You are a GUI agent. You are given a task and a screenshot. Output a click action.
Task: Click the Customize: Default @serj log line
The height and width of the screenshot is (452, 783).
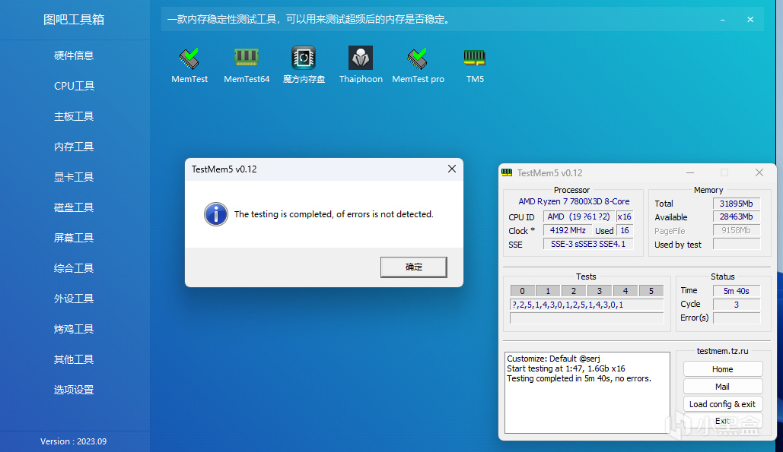553,359
